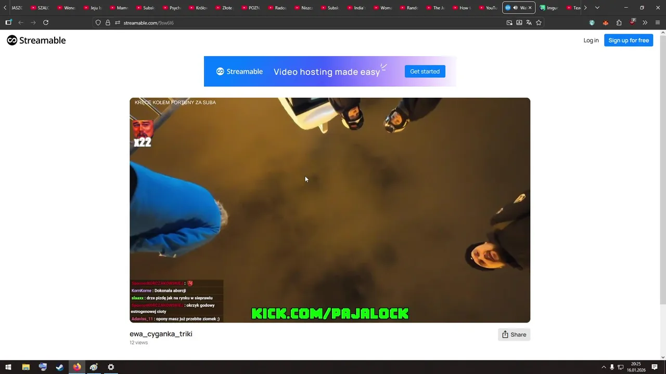Click the site permissions icon in the address bar
This screenshot has height=374, width=666.
tap(118, 23)
